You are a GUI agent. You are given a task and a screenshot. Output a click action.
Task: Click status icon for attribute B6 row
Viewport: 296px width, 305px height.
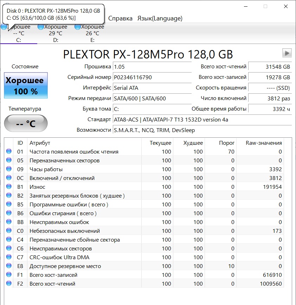point(9,213)
